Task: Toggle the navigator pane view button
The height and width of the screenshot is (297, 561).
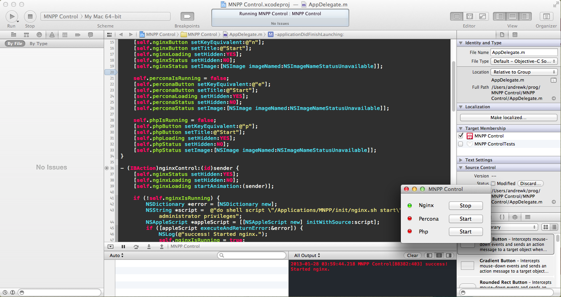Action: click(x=500, y=16)
